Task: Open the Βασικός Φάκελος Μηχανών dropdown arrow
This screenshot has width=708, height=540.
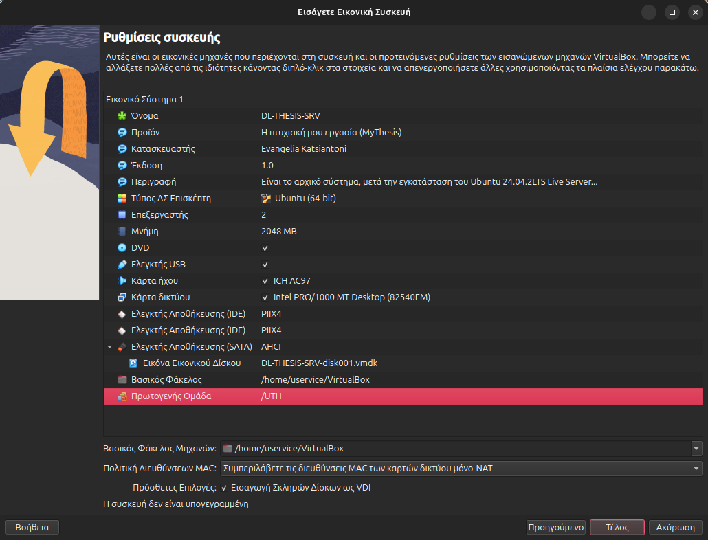Action: [696, 449]
